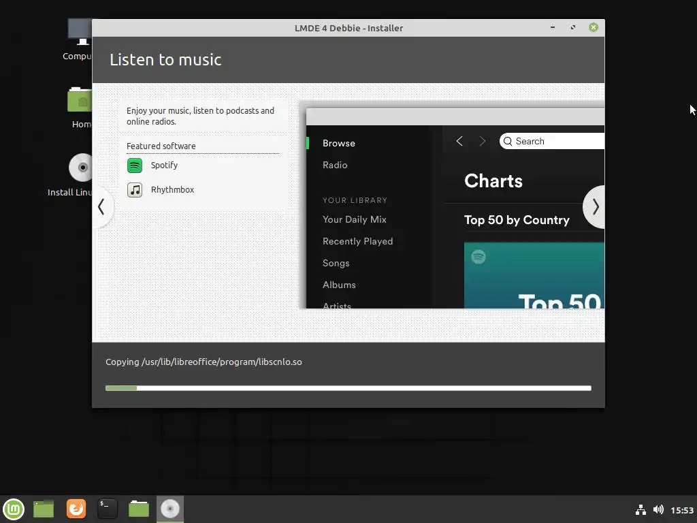Select Albums in the Spotify sidebar

coord(339,285)
